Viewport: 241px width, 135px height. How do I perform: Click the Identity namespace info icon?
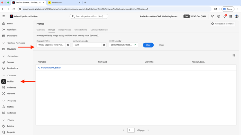87,41
